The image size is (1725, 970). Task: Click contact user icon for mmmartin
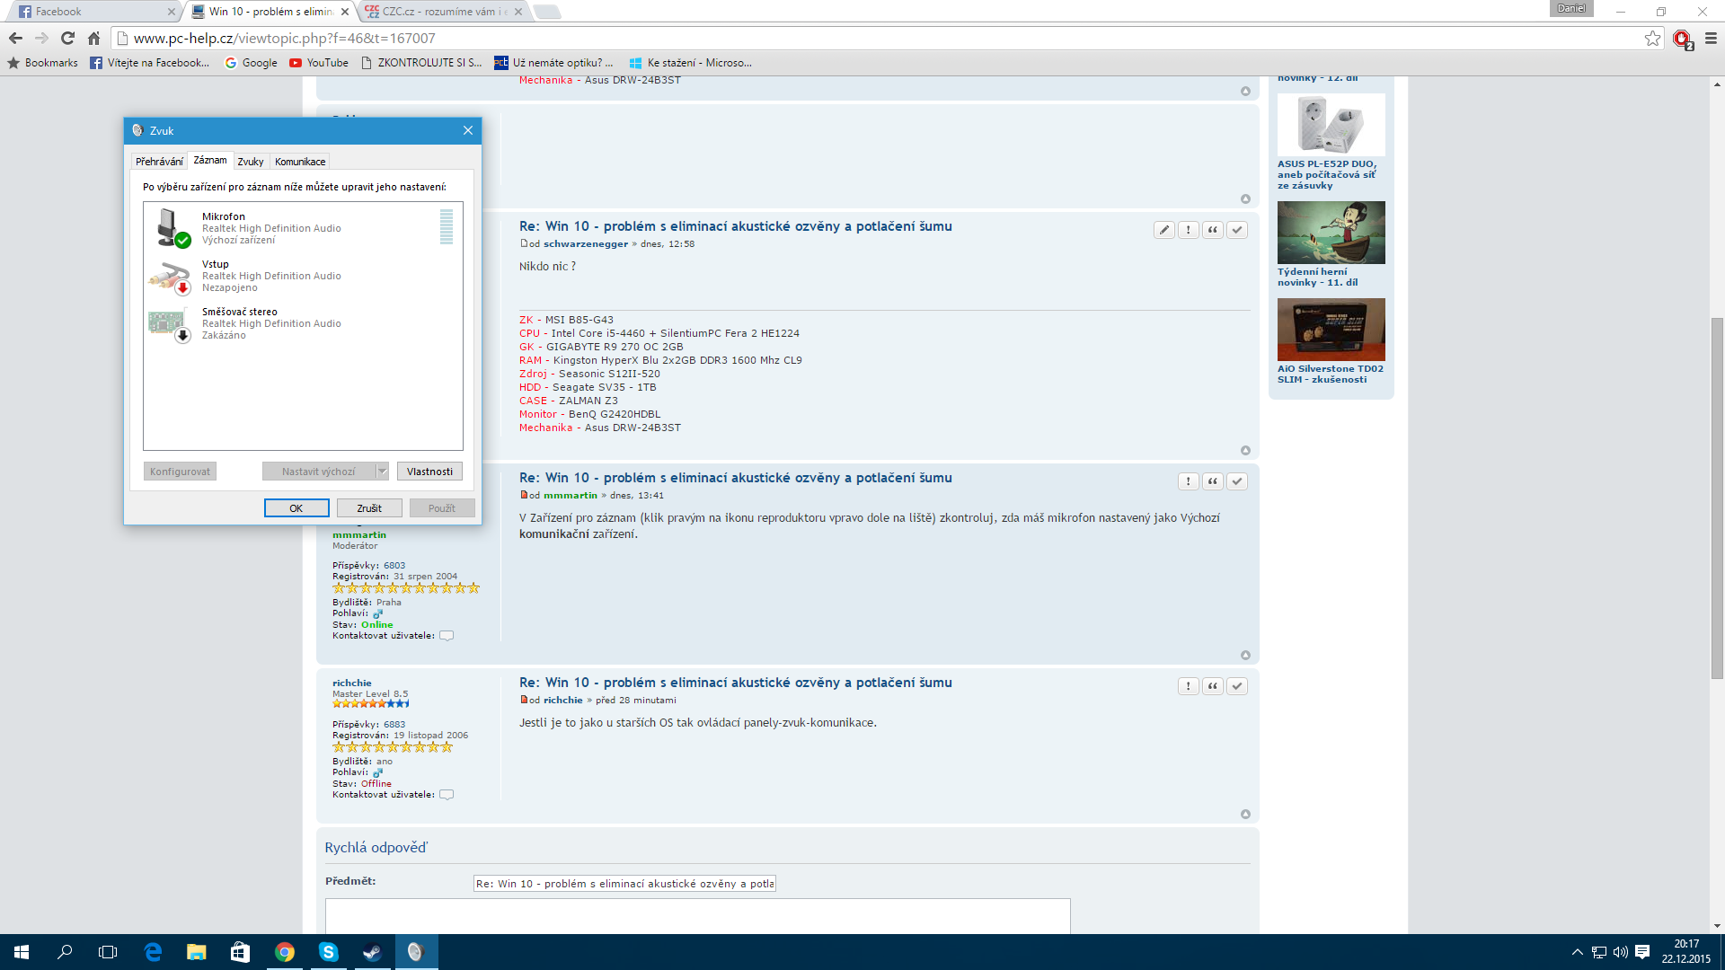[x=447, y=636]
